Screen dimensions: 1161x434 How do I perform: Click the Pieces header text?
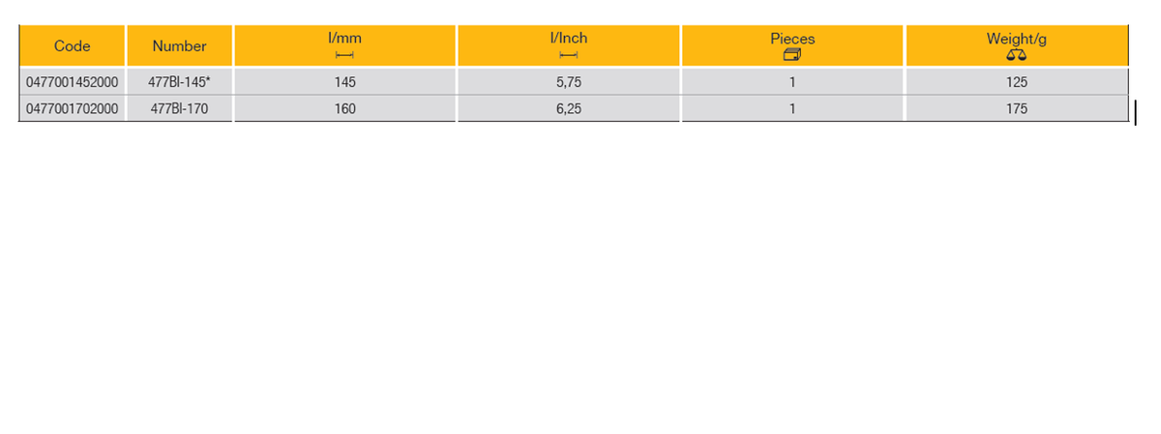[792, 39]
